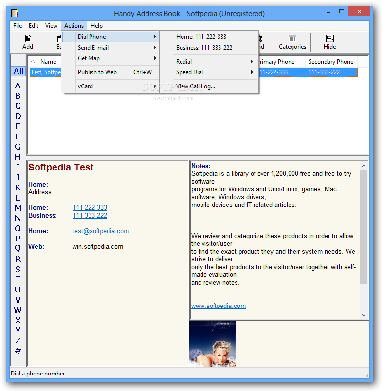
Task: Choose Dial Phone in Actions menu
Action: click(x=110, y=37)
